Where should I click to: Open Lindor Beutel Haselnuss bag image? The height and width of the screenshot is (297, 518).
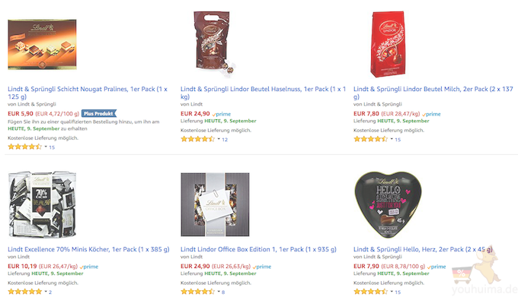click(214, 44)
